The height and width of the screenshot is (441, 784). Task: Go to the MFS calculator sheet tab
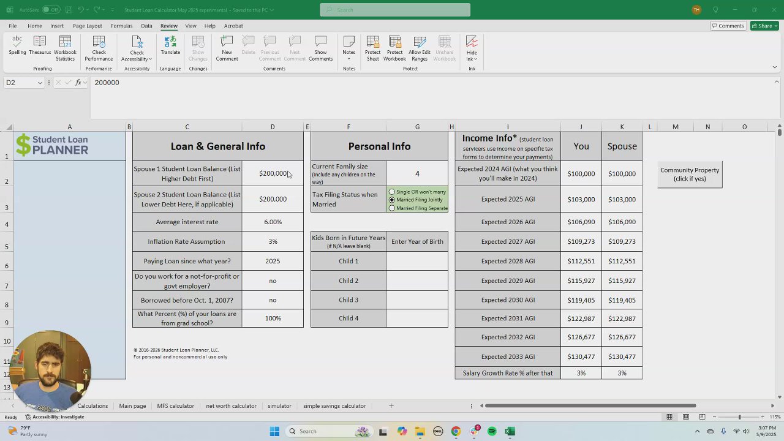pos(175,405)
